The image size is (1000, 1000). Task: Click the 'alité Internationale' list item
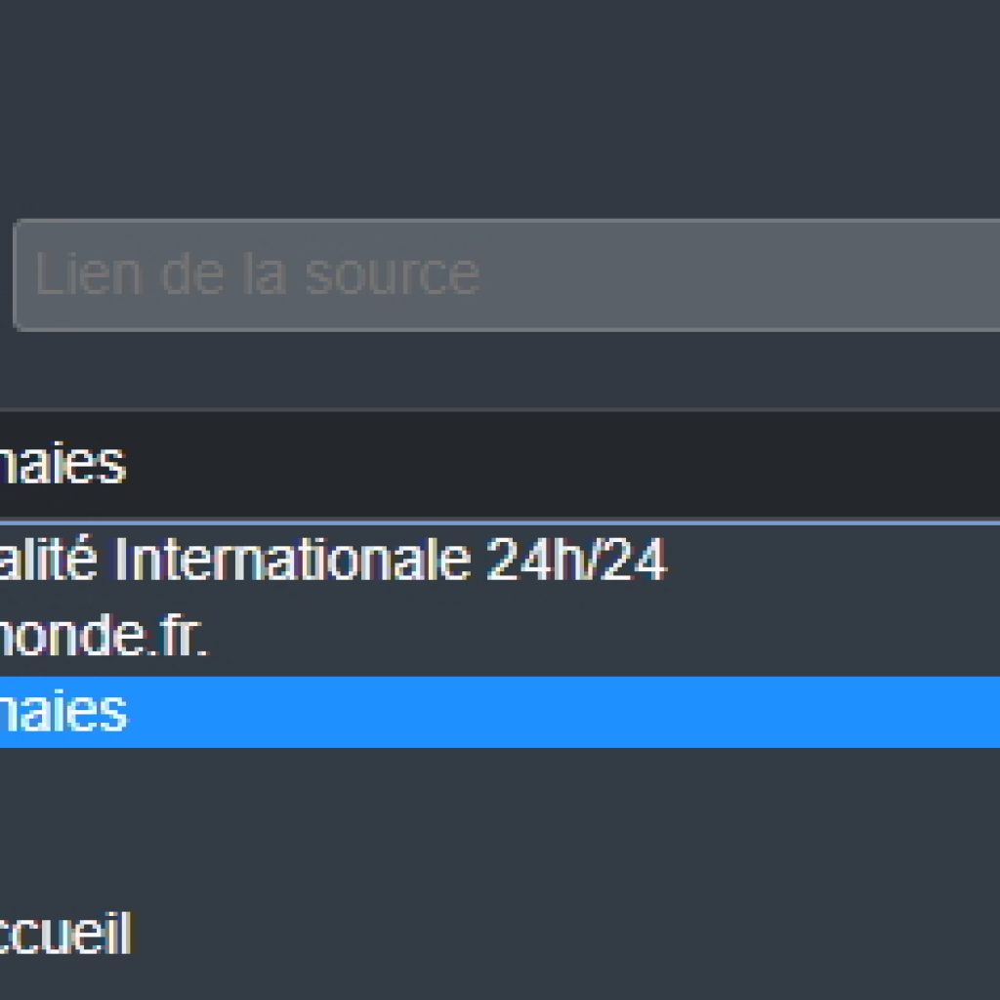point(500,560)
